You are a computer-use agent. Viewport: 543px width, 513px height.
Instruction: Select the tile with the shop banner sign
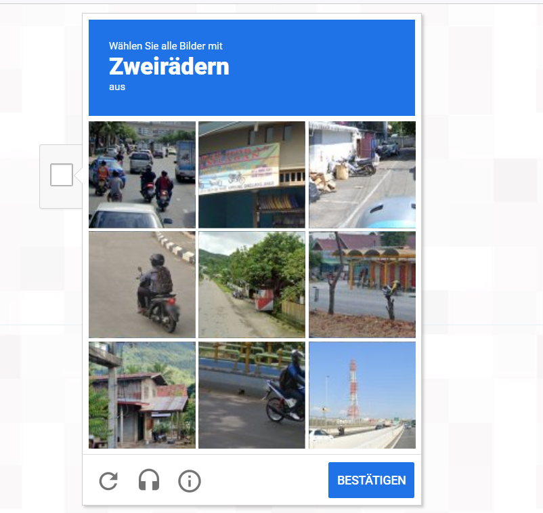click(x=252, y=175)
